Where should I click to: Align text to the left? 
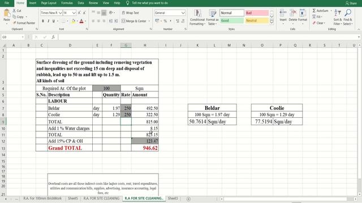(93, 21)
